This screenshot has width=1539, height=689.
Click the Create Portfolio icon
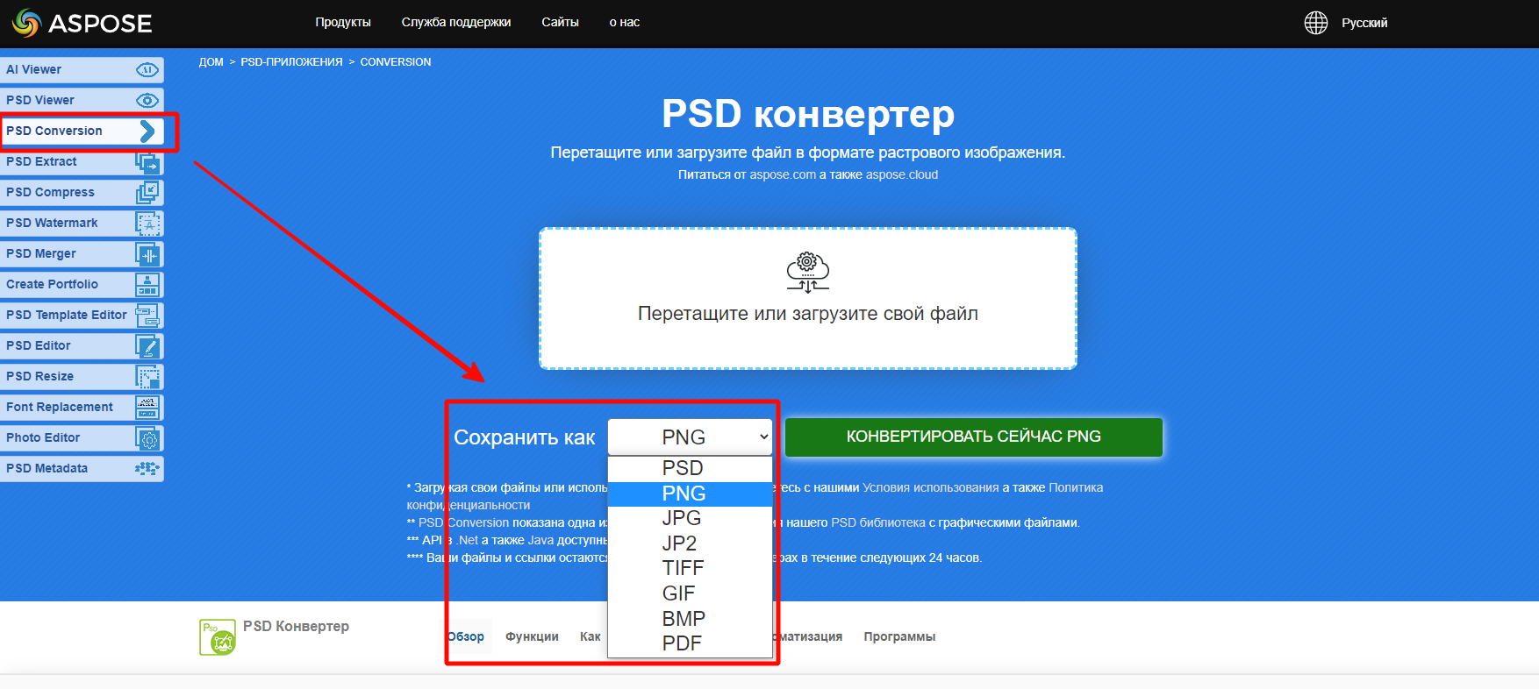(147, 285)
